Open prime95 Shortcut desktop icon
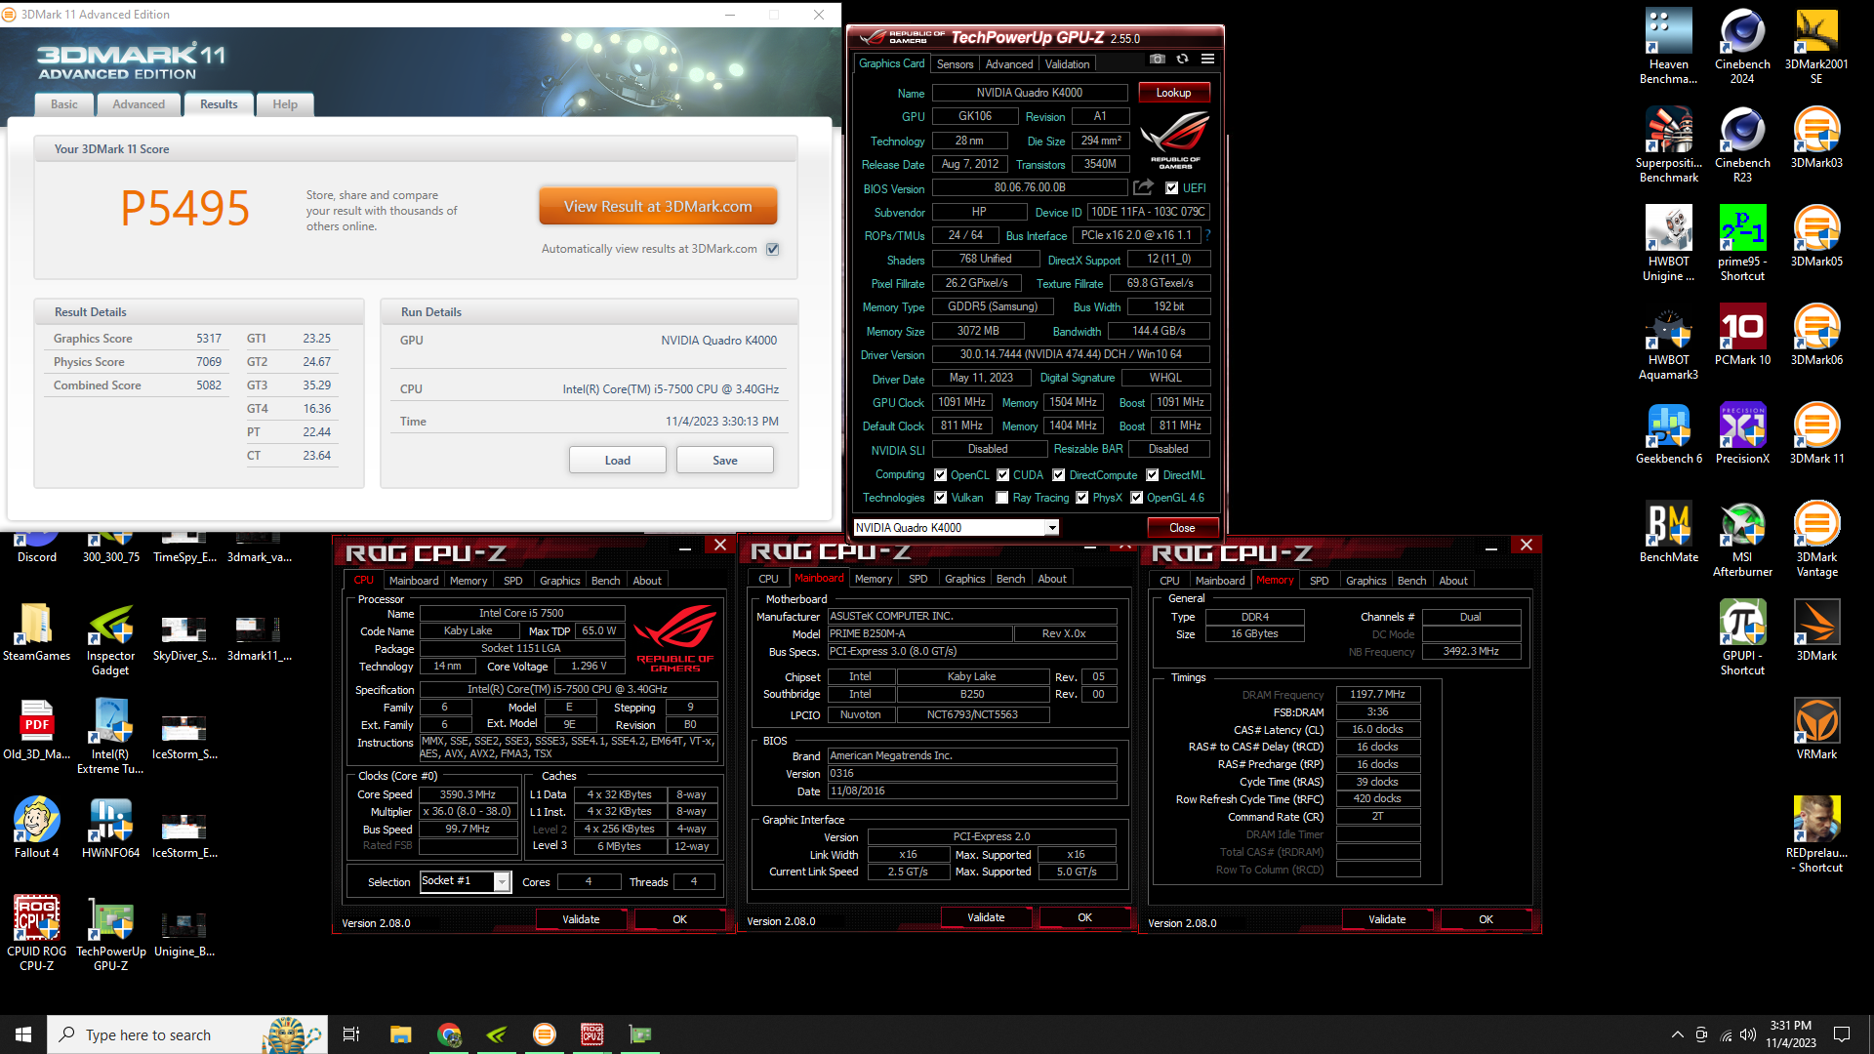Screen dimensions: 1874x1054 tap(1742, 243)
